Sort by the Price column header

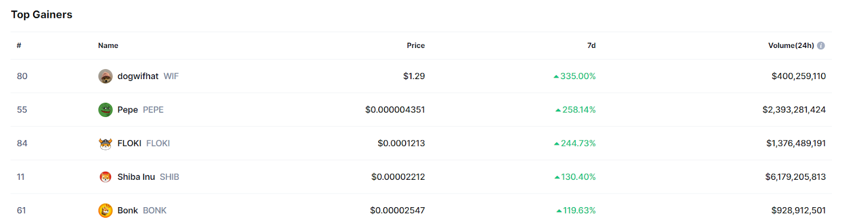pos(416,46)
